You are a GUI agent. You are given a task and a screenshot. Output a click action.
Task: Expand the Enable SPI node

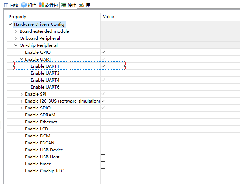(21, 94)
